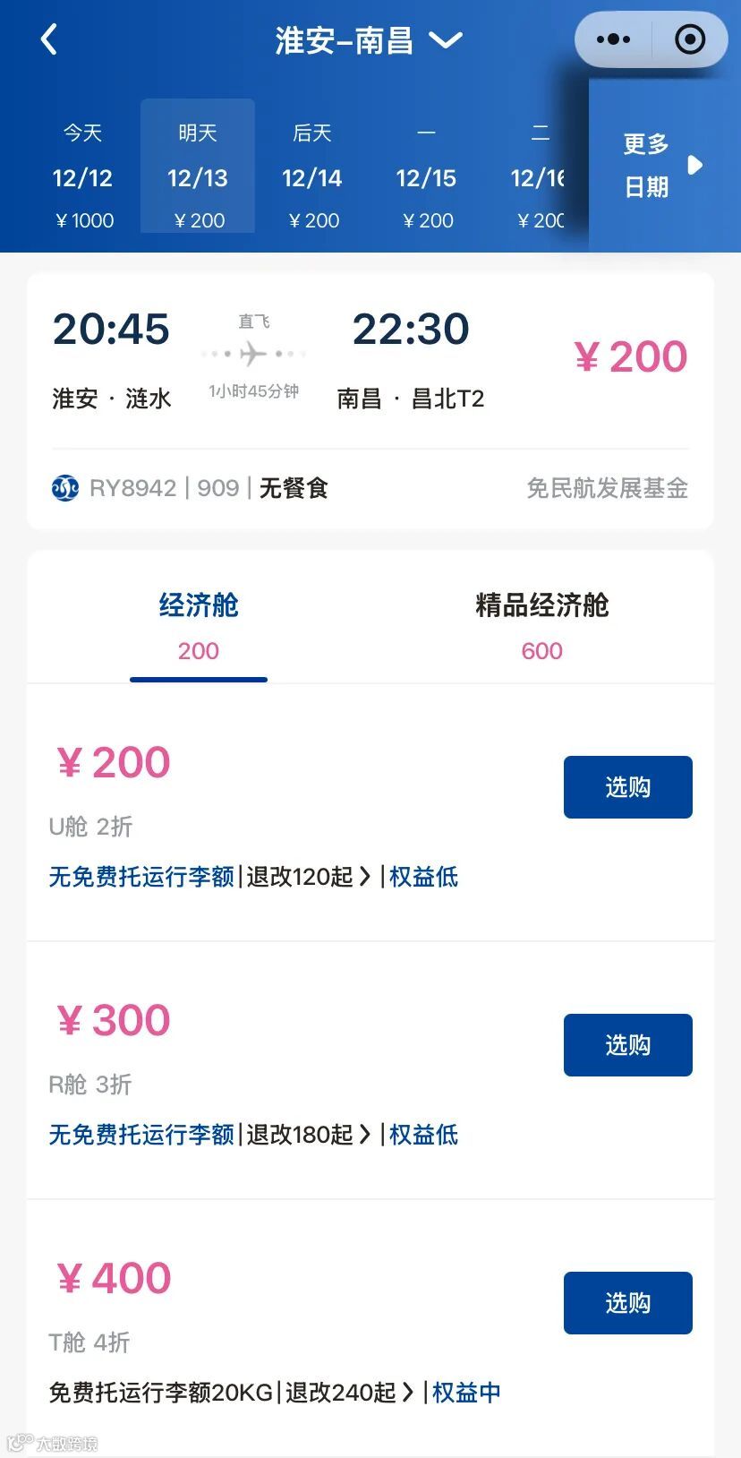This screenshot has width=741, height=1458.
Task: Expand 退改240起 refund rules chevron
Action: pyautogui.click(x=407, y=1393)
